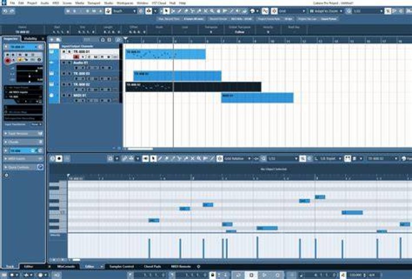
Task: Select the Object Selection arrow tool
Action: 166,11
